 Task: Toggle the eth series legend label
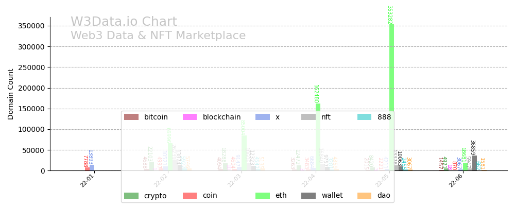282,196
